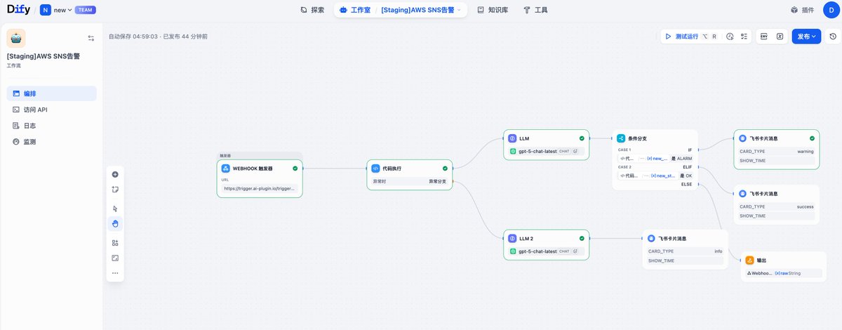
Task: Toggle the sidebar collapse settings icon
Action: [91, 38]
